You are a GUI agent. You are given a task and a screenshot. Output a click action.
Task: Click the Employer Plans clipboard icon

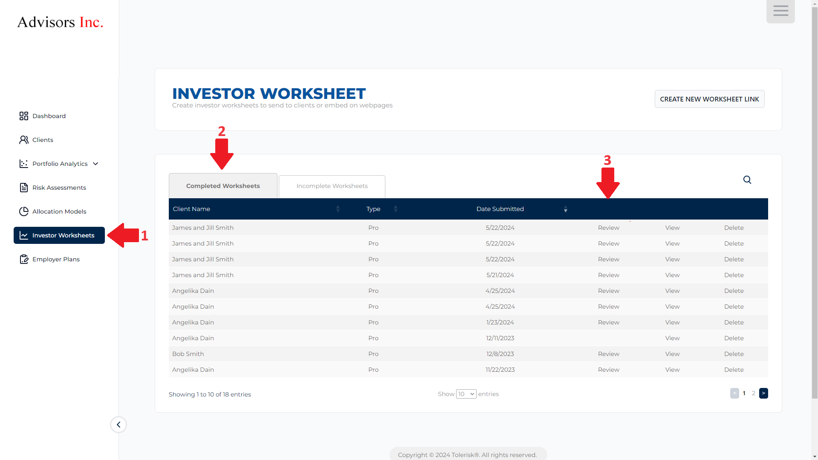pos(24,259)
